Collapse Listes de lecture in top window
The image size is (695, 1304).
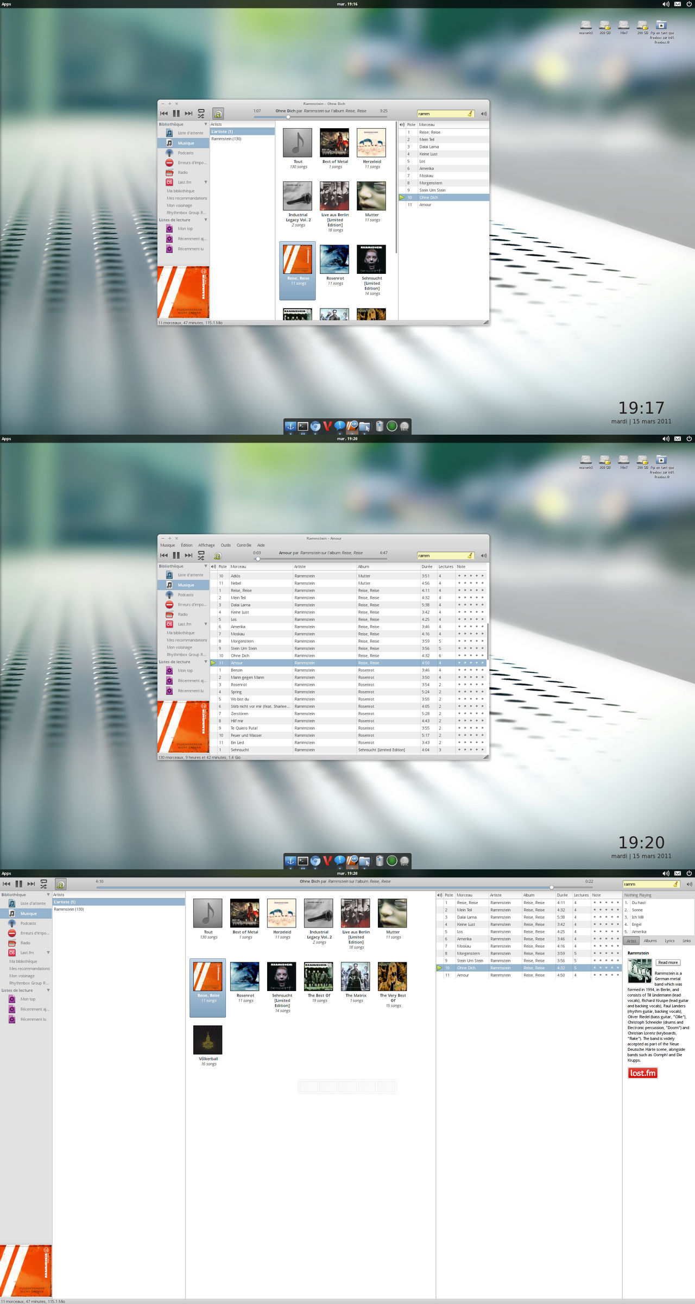(206, 220)
